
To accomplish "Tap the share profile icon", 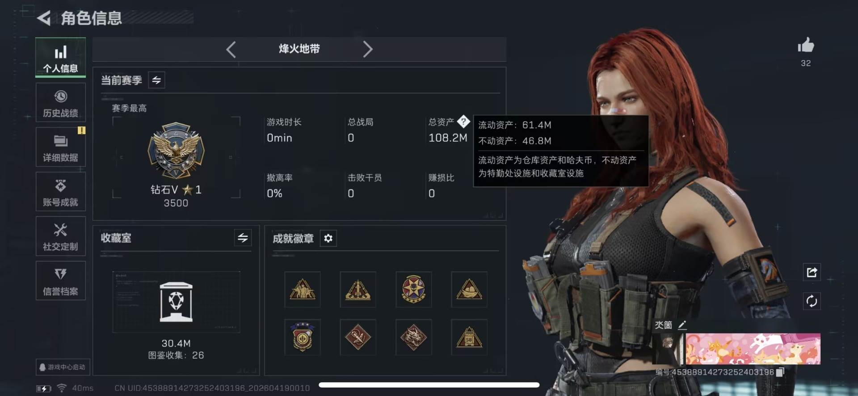I will click(812, 272).
